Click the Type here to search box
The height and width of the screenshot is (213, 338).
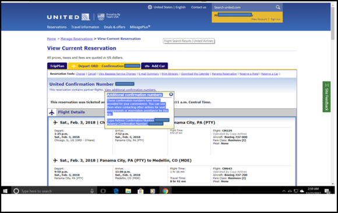(x=54, y=191)
